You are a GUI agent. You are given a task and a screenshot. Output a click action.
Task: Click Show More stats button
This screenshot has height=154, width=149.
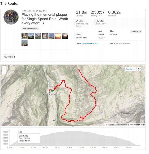coord(136,32)
